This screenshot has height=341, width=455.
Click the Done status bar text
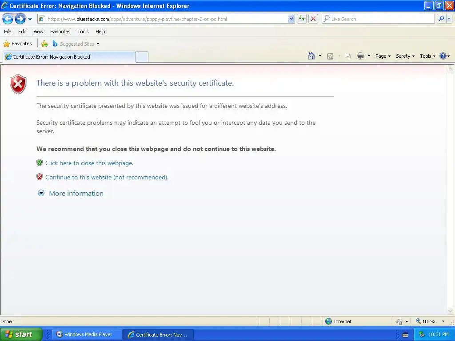pyautogui.click(x=6, y=321)
